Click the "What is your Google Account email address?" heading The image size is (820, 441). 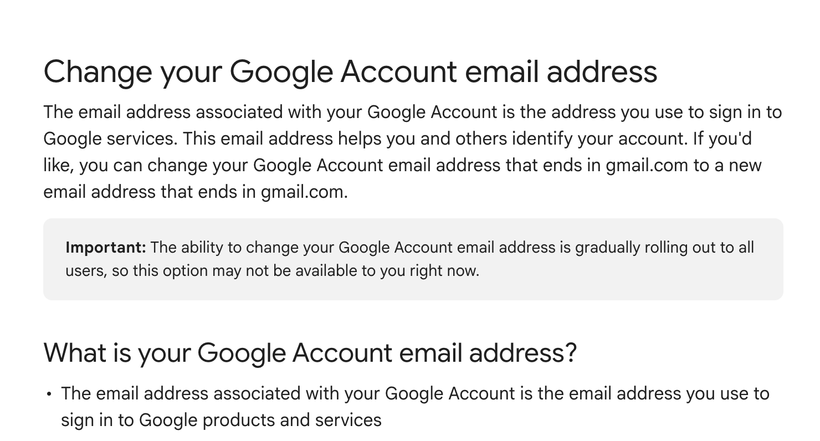click(x=310, y=352)
